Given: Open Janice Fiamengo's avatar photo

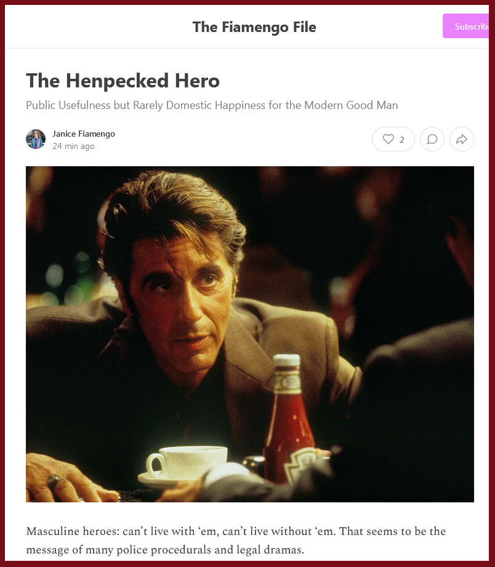Looking at the screenshot, I should pos(36,139).
